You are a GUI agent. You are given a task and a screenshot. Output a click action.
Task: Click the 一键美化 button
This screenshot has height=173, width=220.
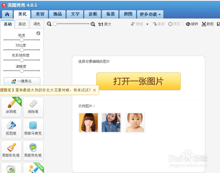[22, 81]
